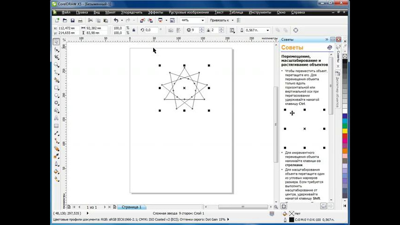The image size is (400, 225).
Task: Click the rotation angle input field
Action: pos(151,30)
